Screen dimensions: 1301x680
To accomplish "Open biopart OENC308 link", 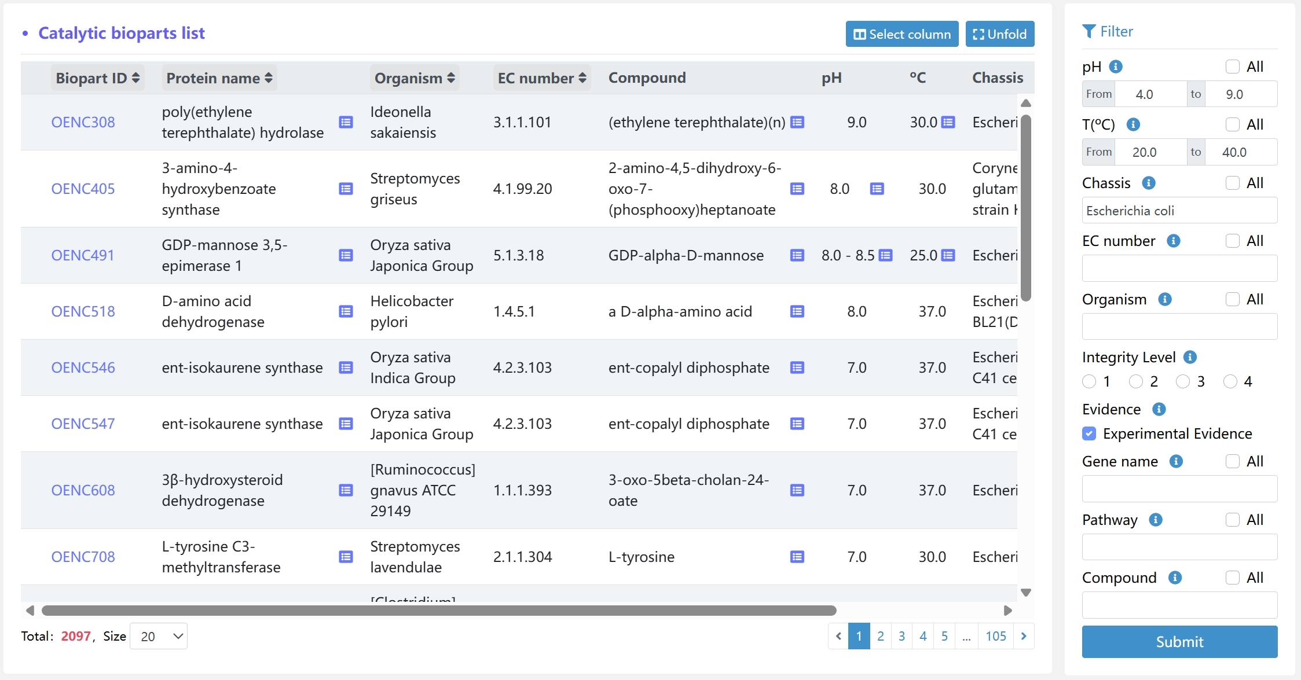I will click(83, 122).
